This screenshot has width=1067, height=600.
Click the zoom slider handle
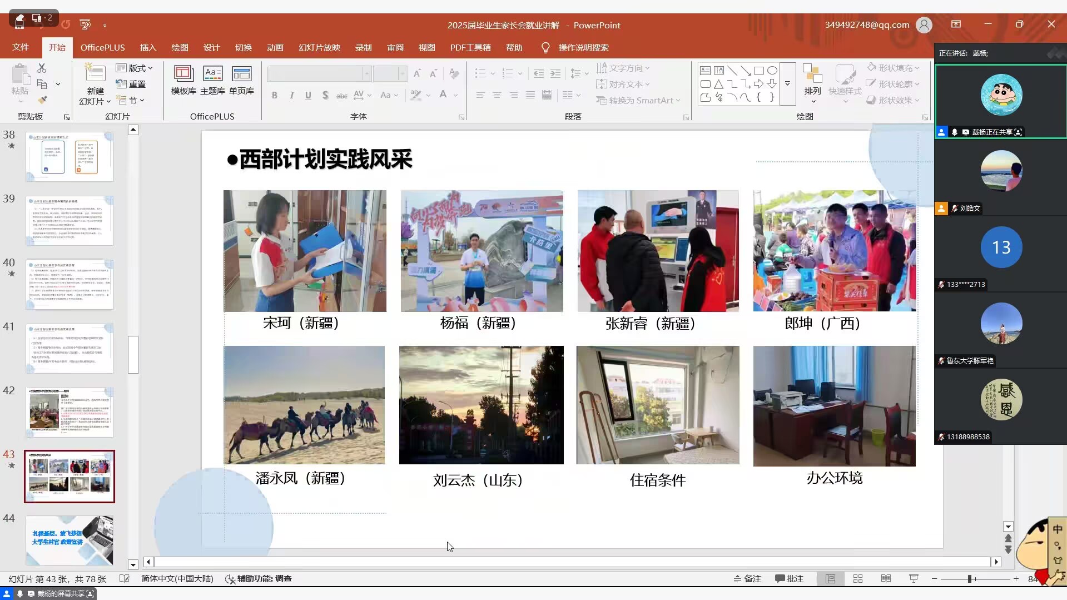click(x=969, y=579)
